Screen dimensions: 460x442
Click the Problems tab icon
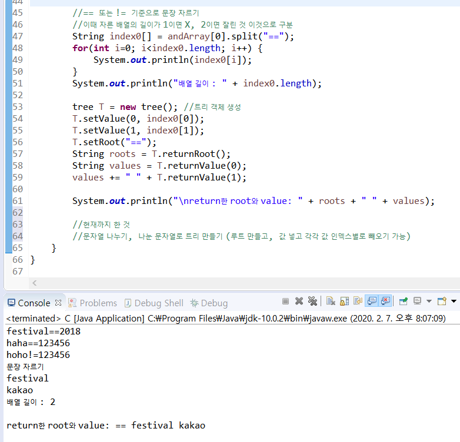[x=72, y=303]
